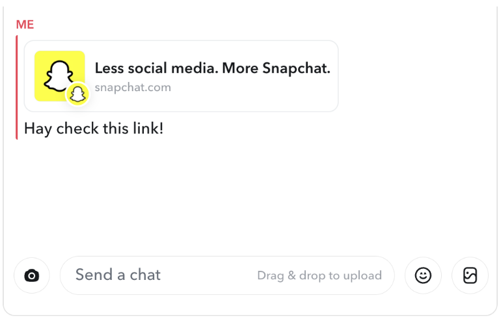Viewport: 501px width, 319px height.
Task: Click the snapchat.com domain text
Action: (133, 87)
